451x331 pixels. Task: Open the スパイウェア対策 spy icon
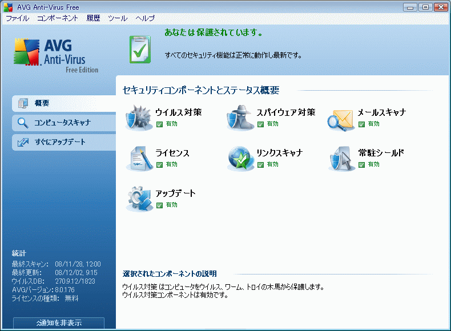coord(240,118)
